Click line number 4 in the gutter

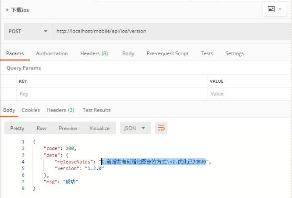pos(23,162)
